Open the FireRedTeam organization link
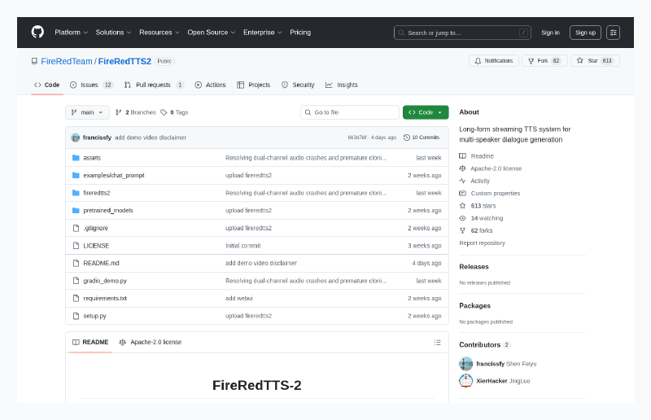Screen dimensions: 651x420 (67, 61)
